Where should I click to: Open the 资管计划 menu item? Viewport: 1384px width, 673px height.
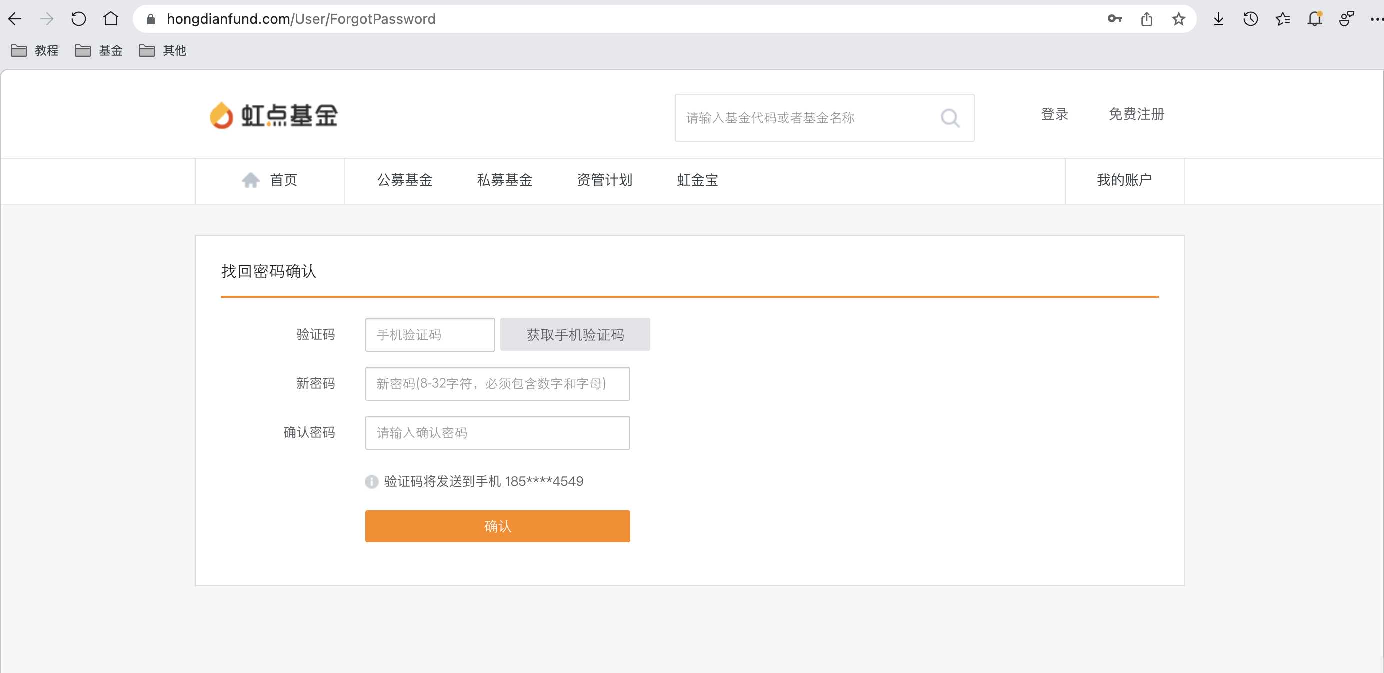605,180
